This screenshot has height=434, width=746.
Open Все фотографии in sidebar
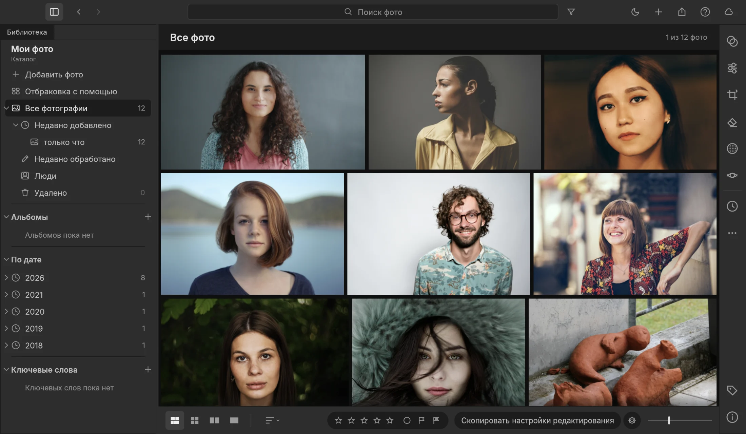pos(78,108)
